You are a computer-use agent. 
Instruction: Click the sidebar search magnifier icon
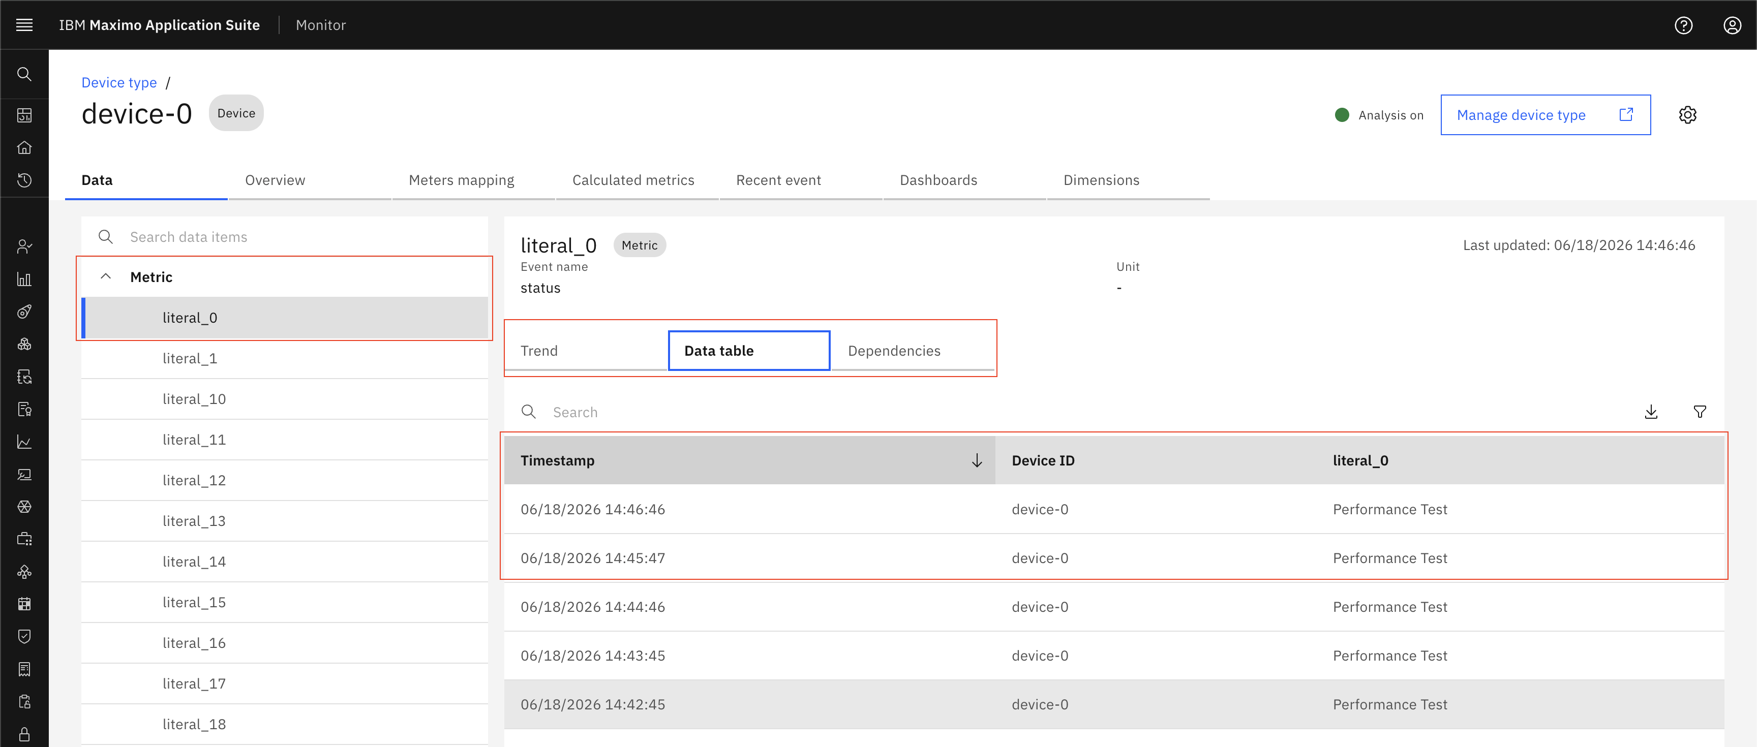click(x=24, y=74)
